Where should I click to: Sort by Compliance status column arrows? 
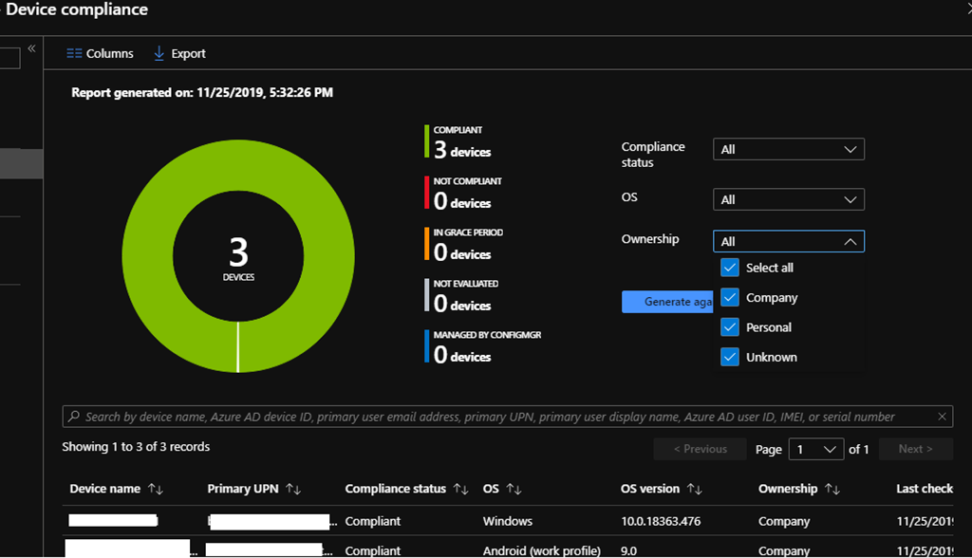click(x=461, y=490)
